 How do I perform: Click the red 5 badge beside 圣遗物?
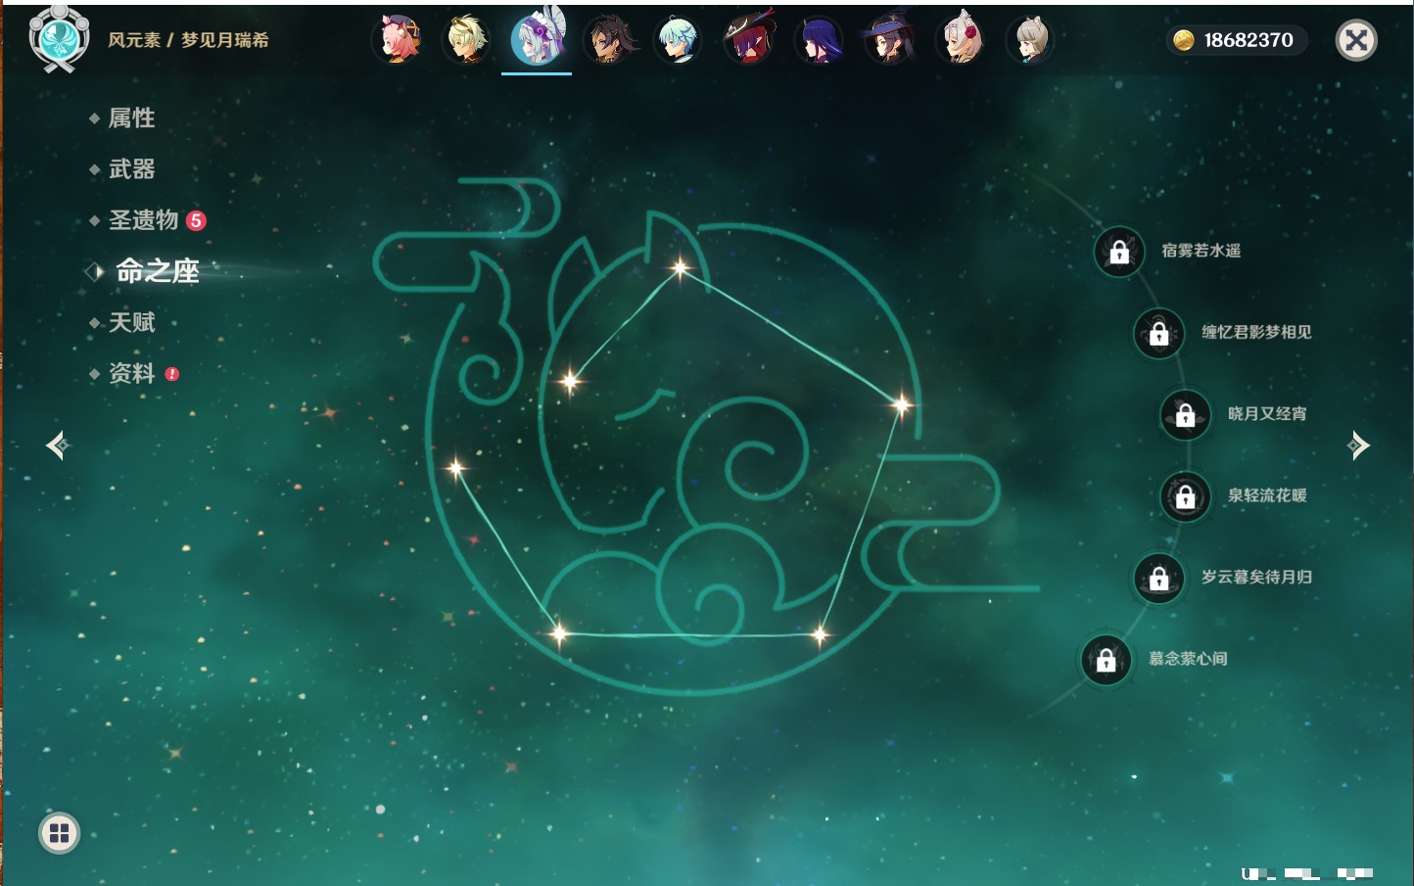(196, 220)
